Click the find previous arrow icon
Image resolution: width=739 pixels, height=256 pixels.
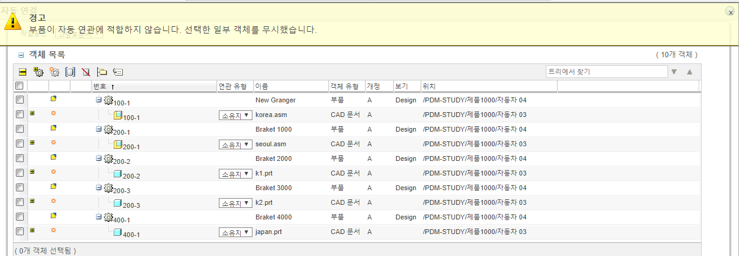(689, 72)
